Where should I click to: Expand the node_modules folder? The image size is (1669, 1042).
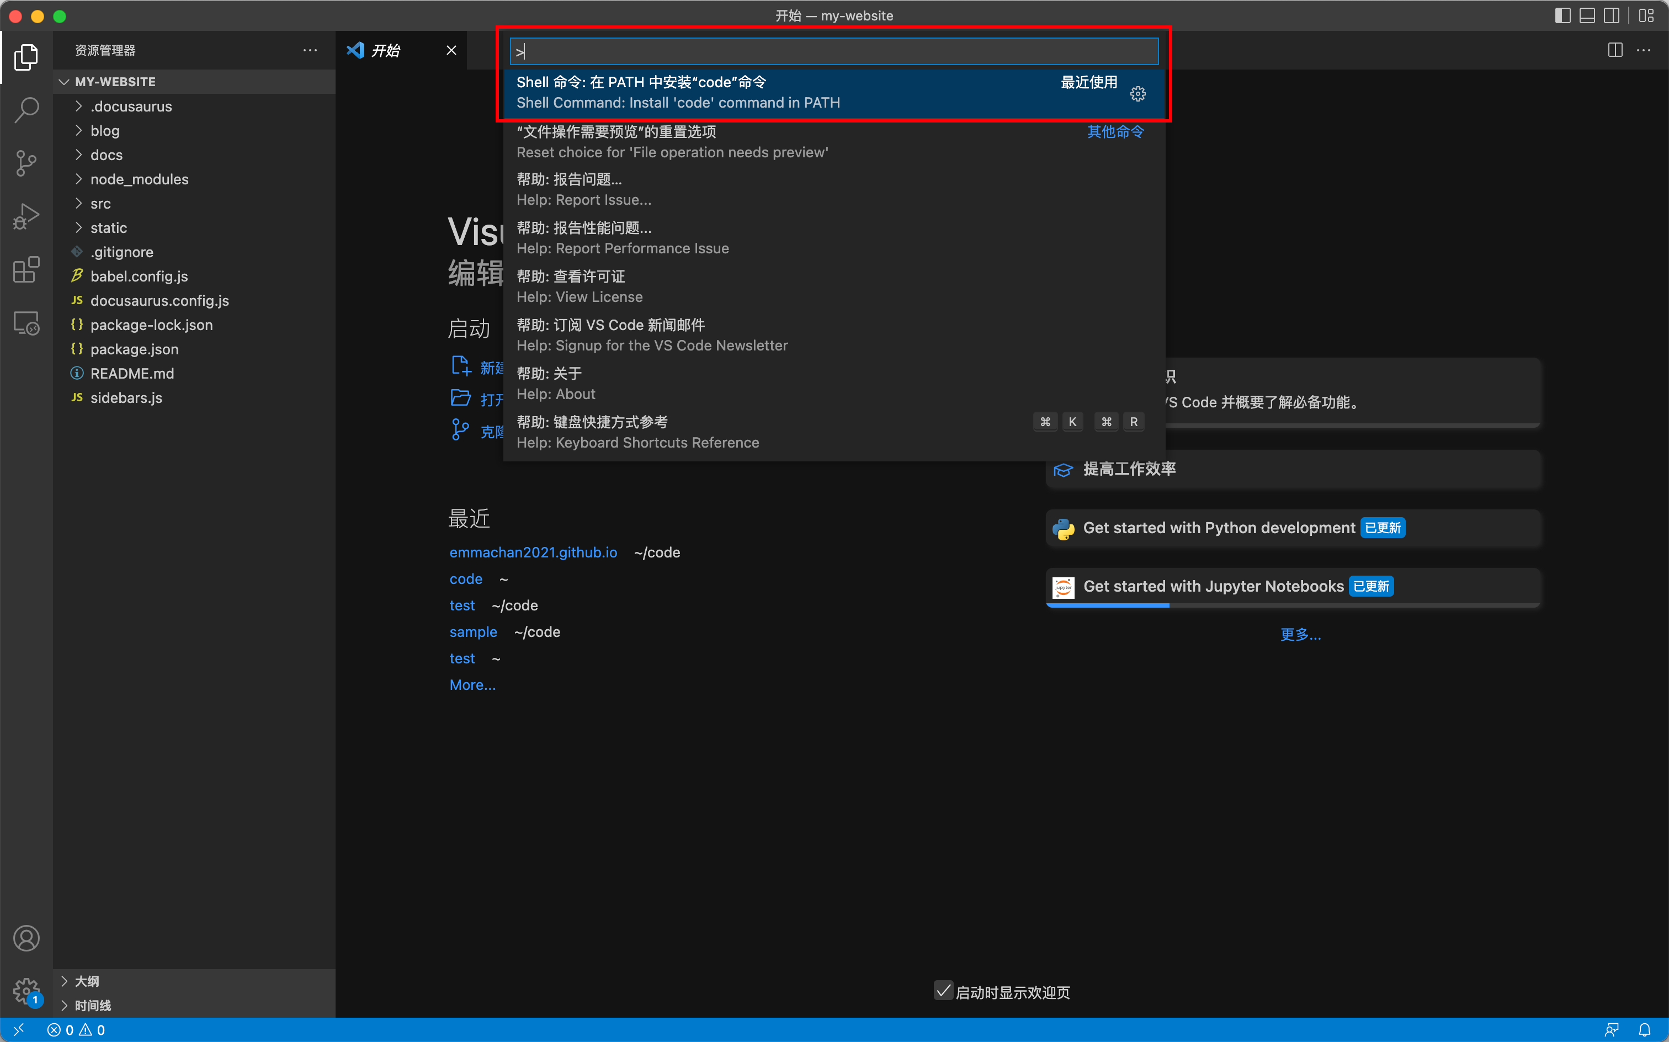pyautogui.click(x=194, y=178)
